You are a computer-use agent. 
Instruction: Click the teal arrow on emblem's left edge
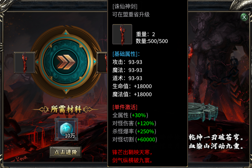click(x=37, y=62)
